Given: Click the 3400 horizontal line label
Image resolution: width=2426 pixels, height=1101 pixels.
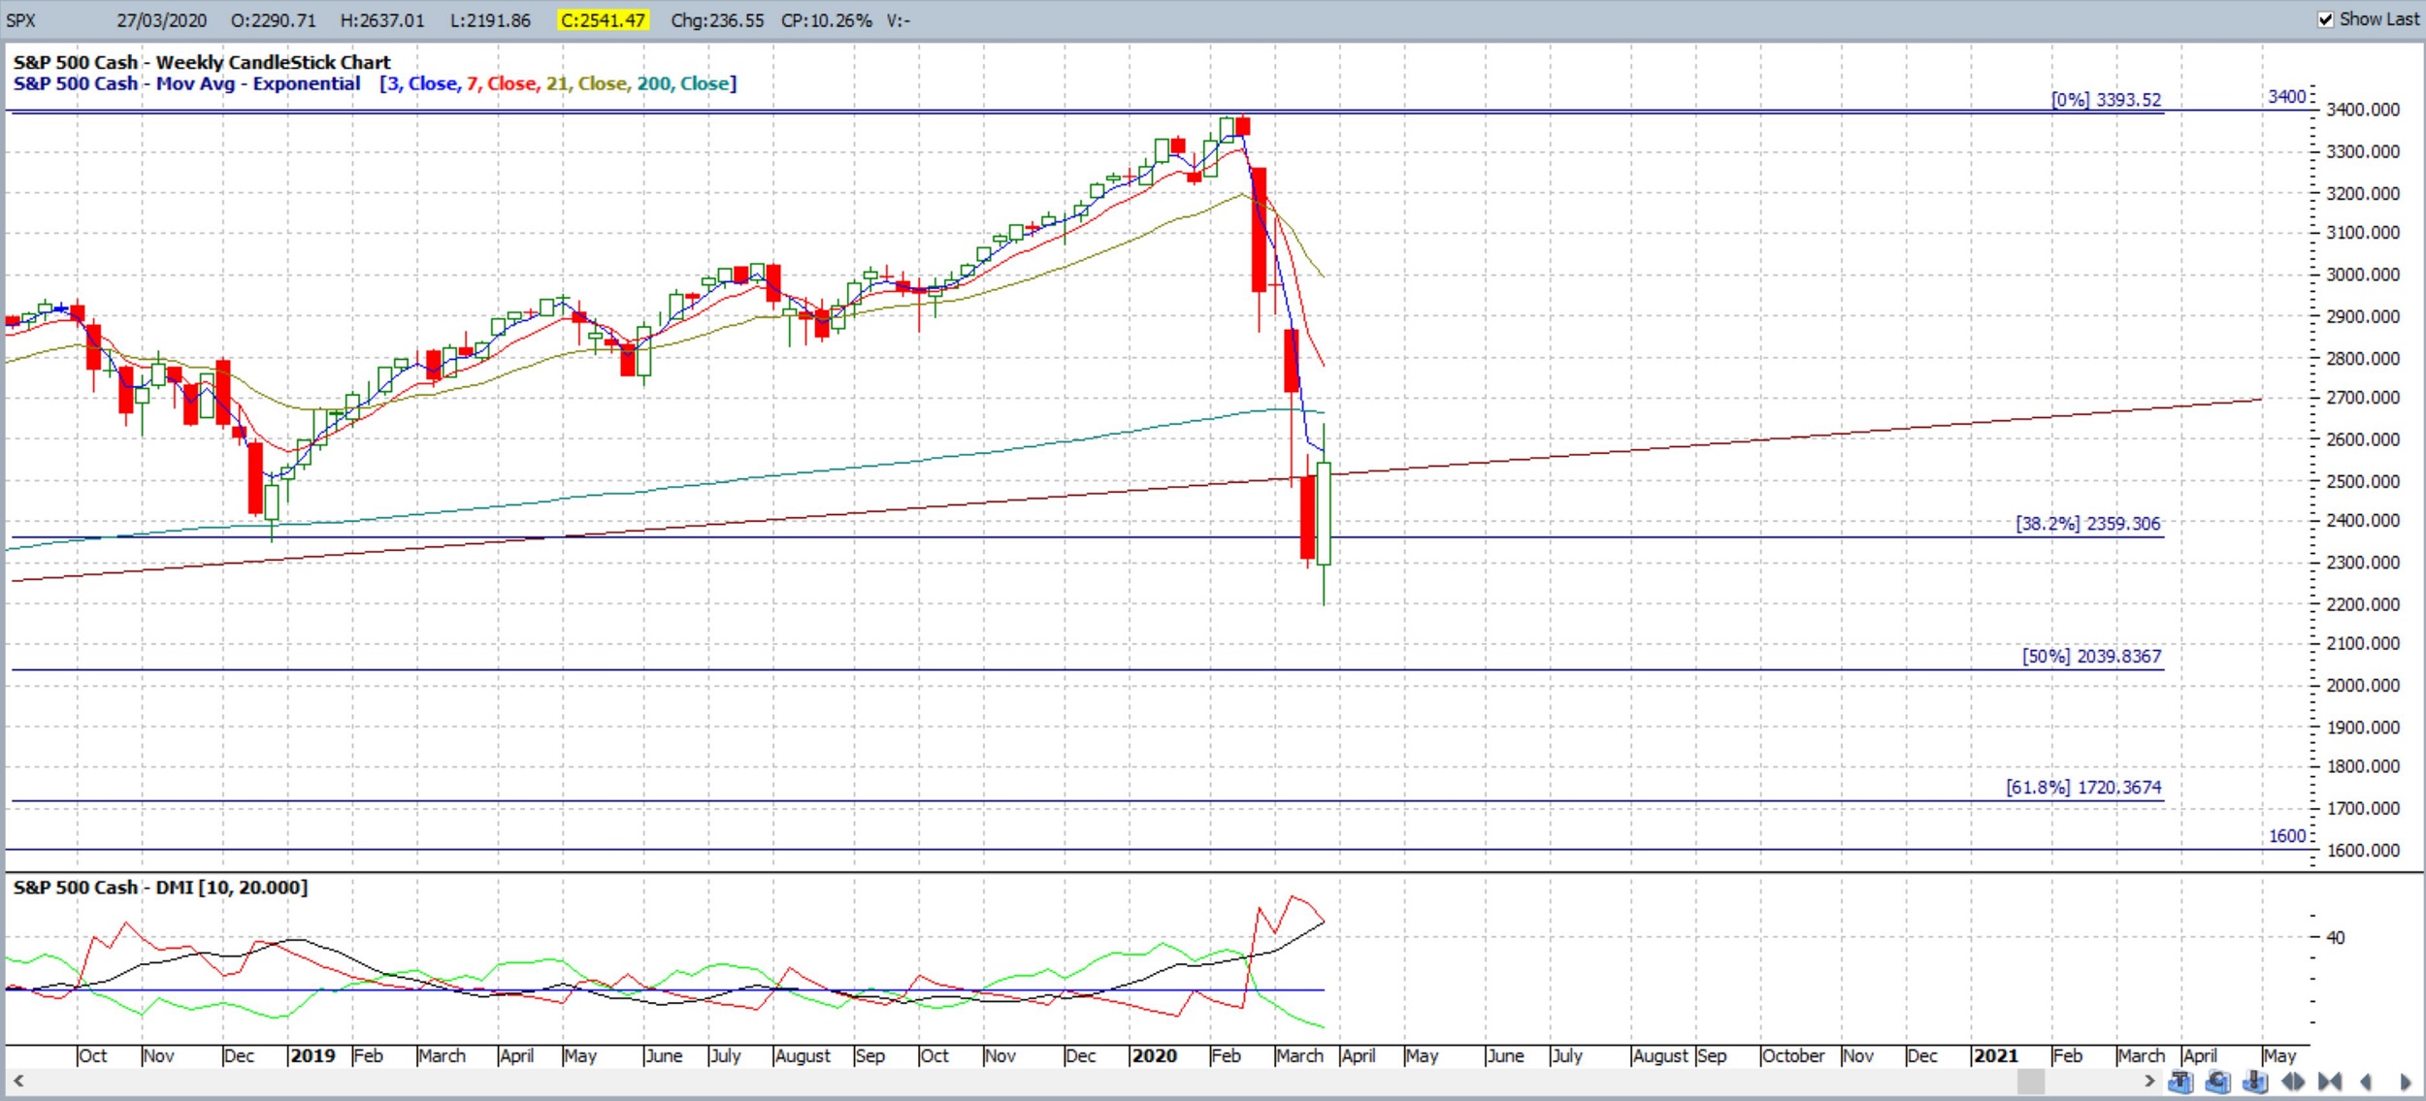Looking at the screenshot, I should (x=2286, y=97).
